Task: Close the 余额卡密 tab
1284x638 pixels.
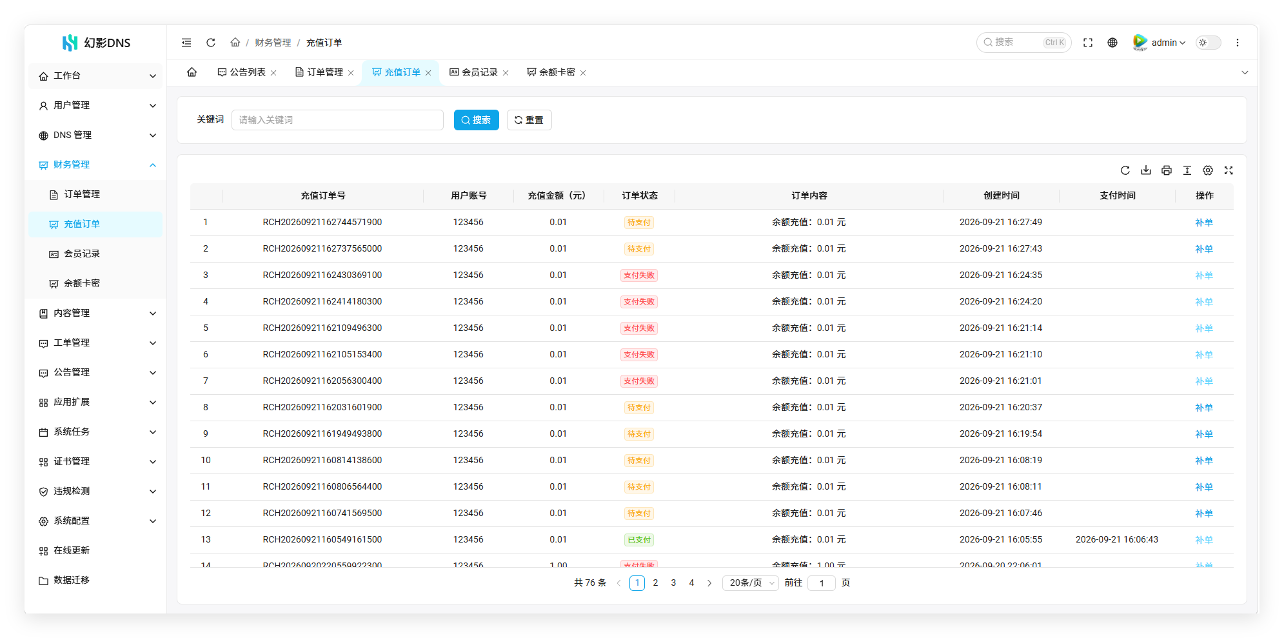Action: pyautogui.click(x=583, y=73)
